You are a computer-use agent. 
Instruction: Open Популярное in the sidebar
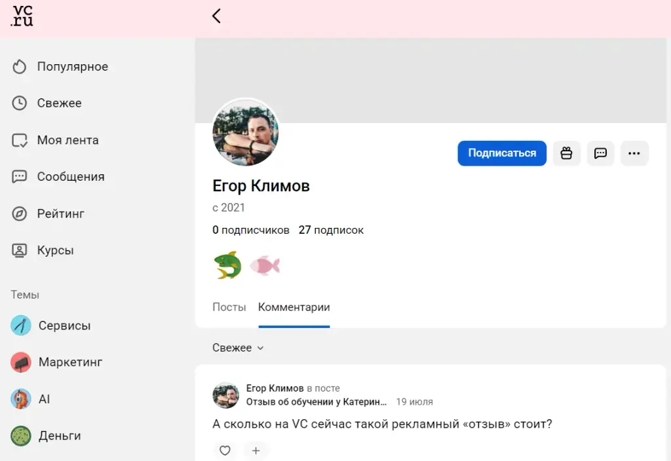click(73, 67)
